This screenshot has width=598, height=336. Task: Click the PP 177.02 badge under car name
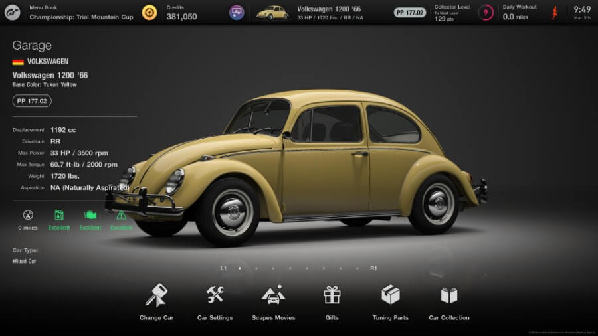[32, 101]
